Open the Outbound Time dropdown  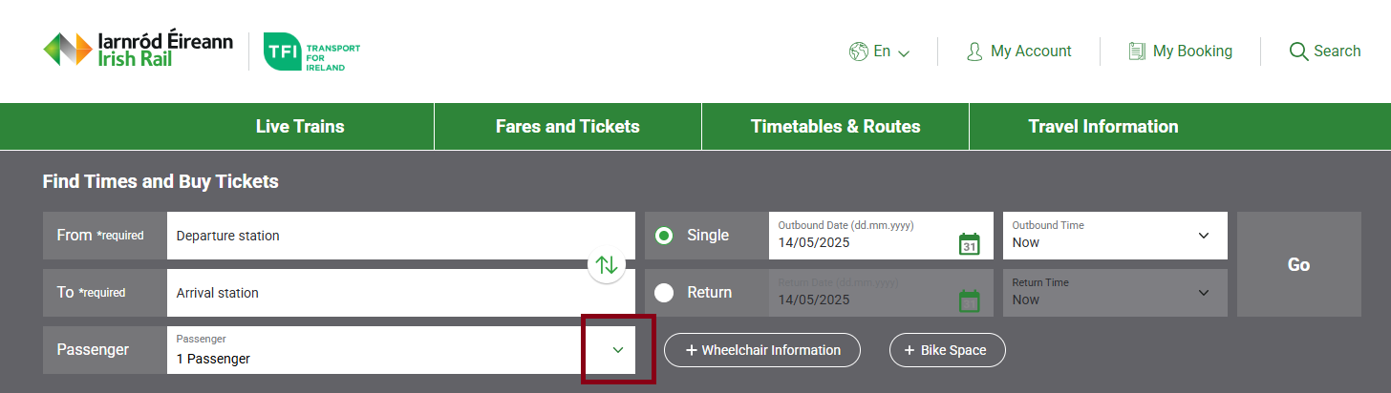[x=1203, y=236]
